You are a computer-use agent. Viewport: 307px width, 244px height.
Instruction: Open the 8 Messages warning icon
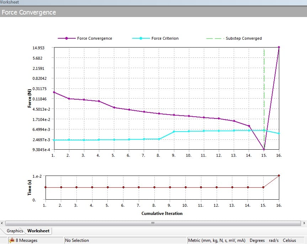(12, 240)
